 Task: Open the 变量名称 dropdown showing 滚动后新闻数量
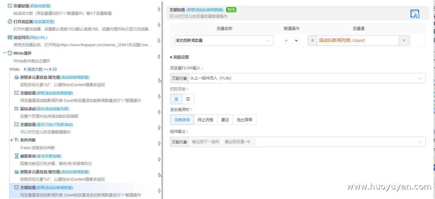223,40
